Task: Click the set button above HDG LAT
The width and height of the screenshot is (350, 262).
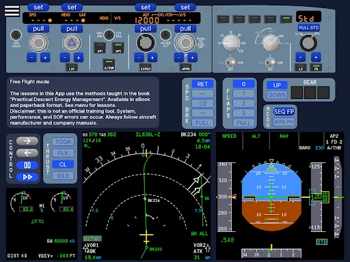Action: (72, 8)
